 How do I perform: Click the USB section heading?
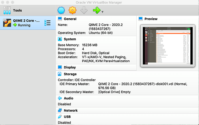68,117
